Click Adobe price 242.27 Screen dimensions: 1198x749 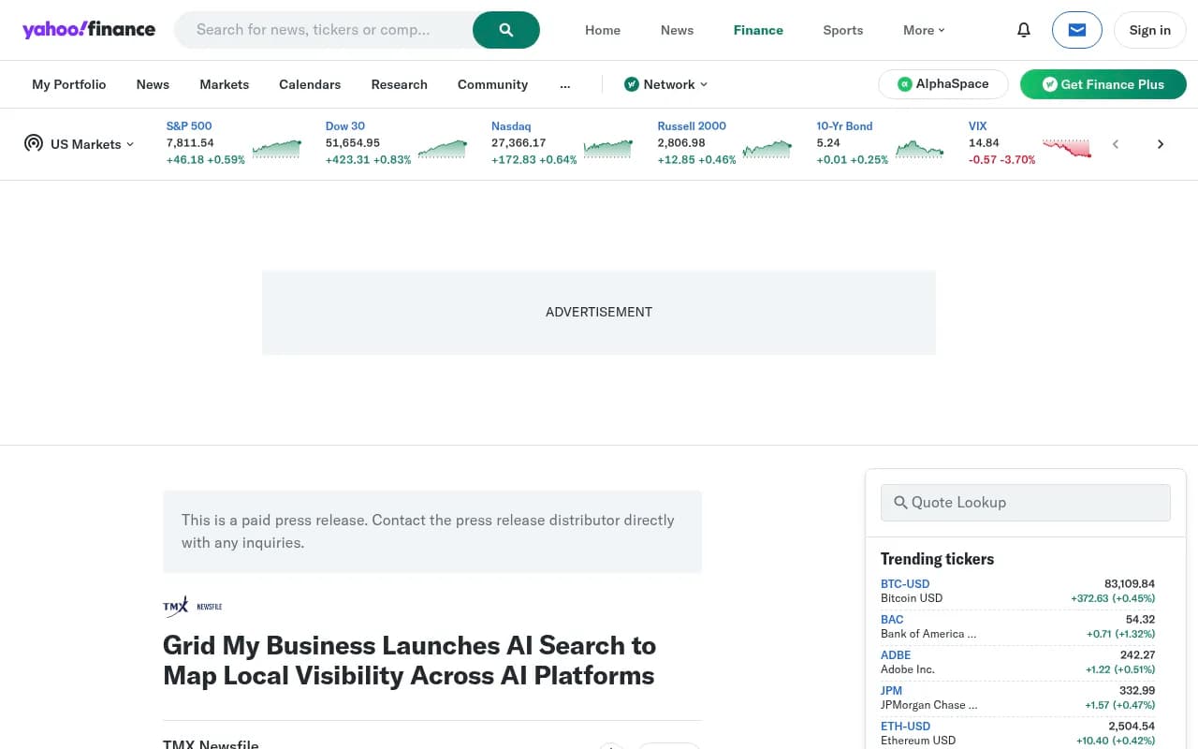[x=1137, y=654]
